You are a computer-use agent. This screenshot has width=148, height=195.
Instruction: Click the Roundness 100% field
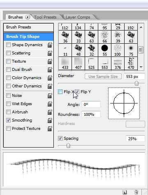(91, 114)
